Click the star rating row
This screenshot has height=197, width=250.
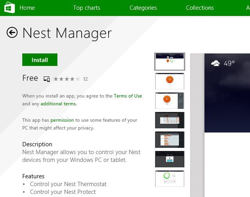67,79
